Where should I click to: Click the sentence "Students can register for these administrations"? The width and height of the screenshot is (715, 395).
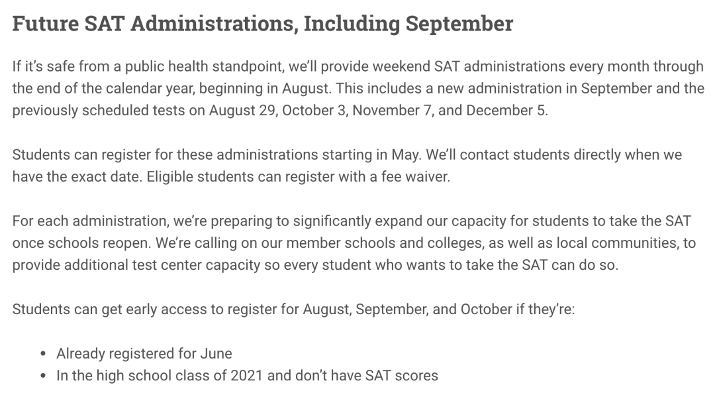pyautogui.click(x=216, y=155)
